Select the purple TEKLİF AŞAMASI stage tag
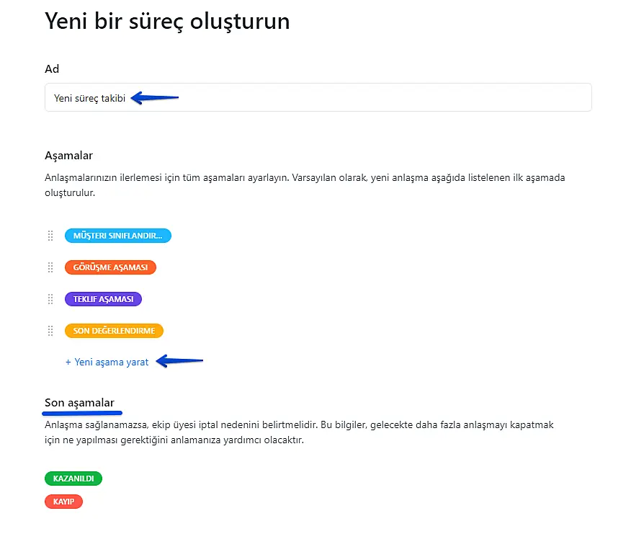 tap(103, 299)
